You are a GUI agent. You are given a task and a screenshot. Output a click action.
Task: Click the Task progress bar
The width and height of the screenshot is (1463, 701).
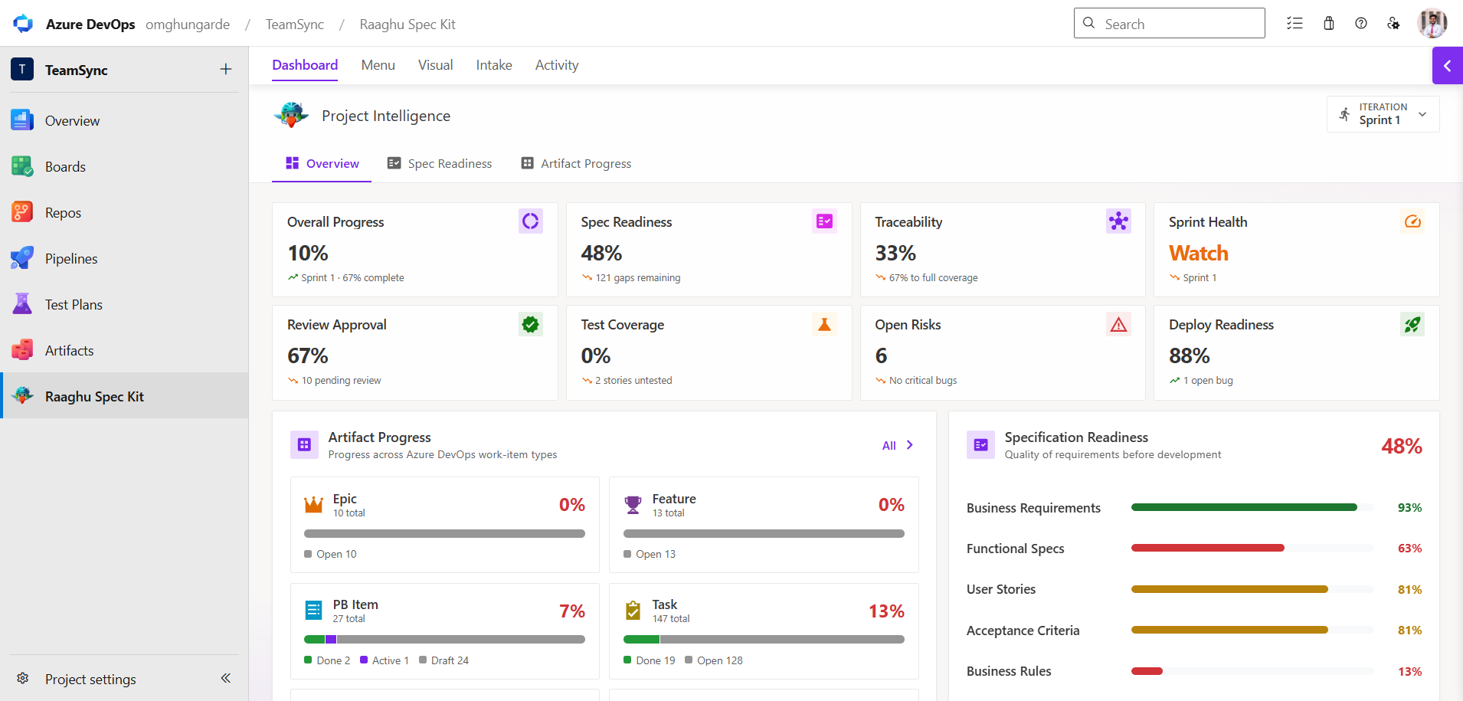click(764, 639)
